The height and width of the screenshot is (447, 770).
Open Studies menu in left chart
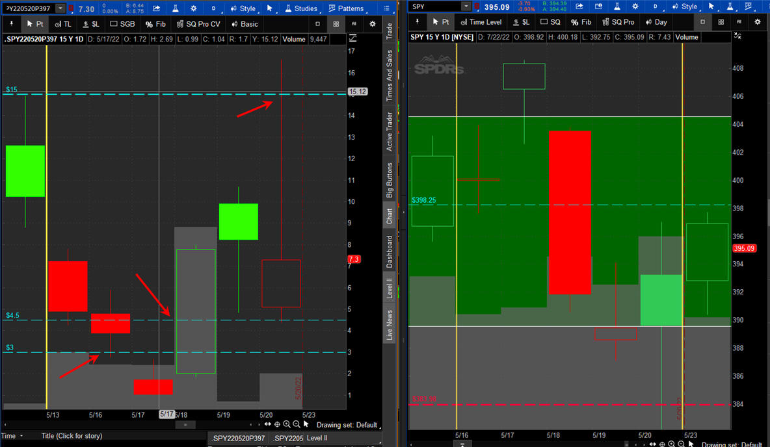(301, 8)
